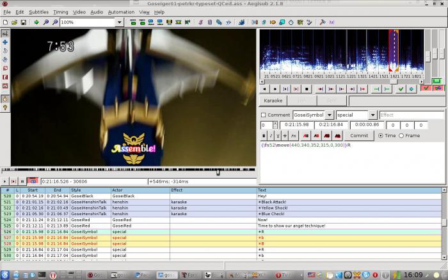
Task: Click the primary color AB button
Action: pos(306,136)
